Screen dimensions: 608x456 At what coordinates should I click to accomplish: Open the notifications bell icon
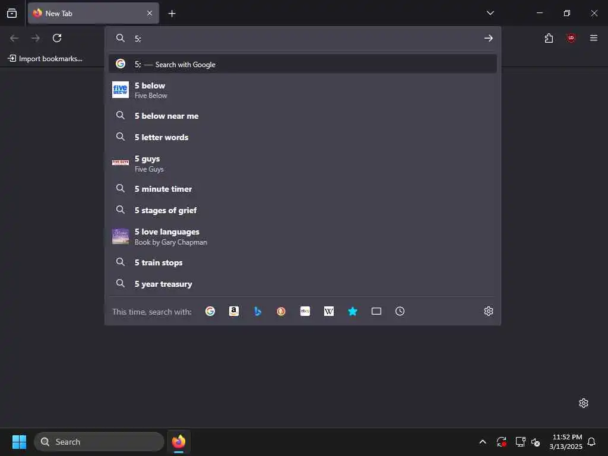tap(591, 442)
